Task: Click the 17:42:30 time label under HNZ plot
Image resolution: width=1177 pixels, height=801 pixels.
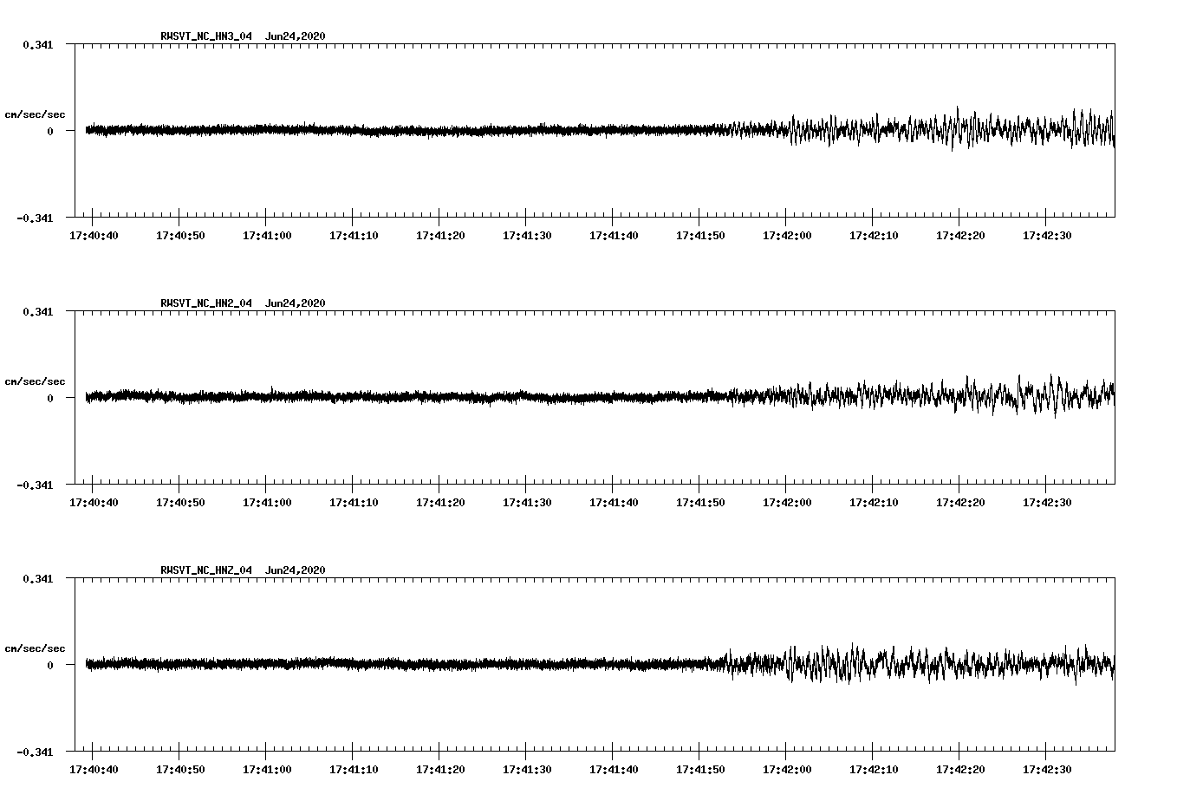Action: pyautogui.click(x=1047, y=770)
